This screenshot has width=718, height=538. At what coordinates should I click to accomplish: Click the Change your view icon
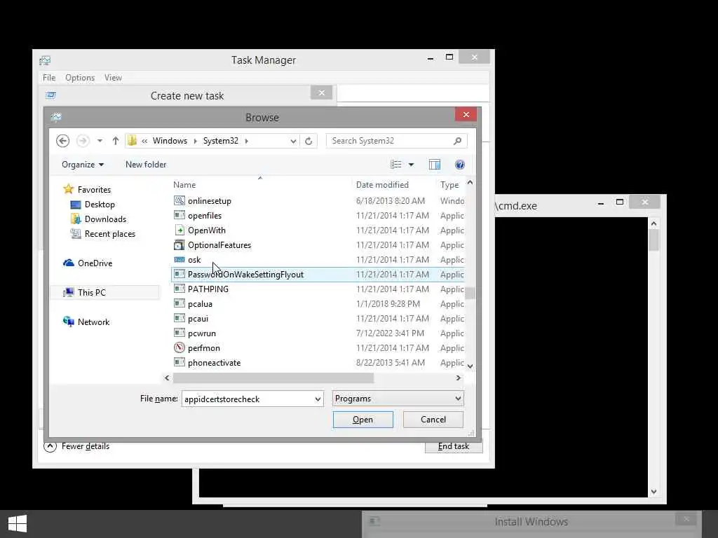(396, 165)
